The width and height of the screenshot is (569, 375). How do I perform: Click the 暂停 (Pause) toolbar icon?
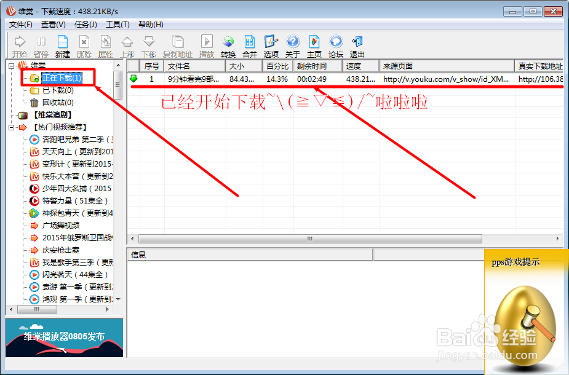[41, 47]
